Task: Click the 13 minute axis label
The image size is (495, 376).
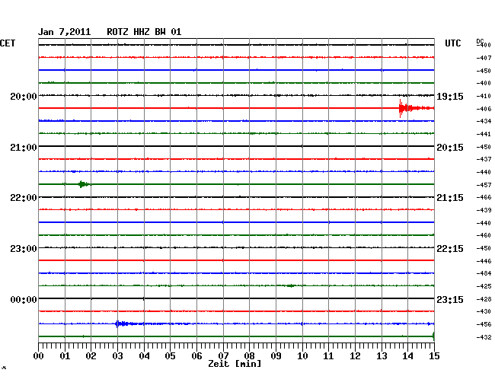Action: (x=382, y=356)
